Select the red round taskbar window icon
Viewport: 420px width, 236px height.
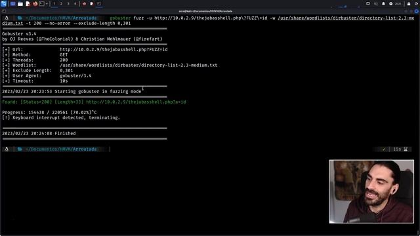(x=84, y=4)
